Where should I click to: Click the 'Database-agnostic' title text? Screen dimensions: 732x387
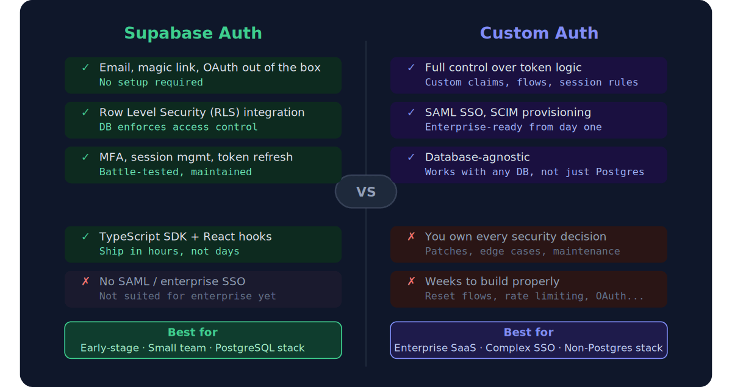click(x=478, y=157)
